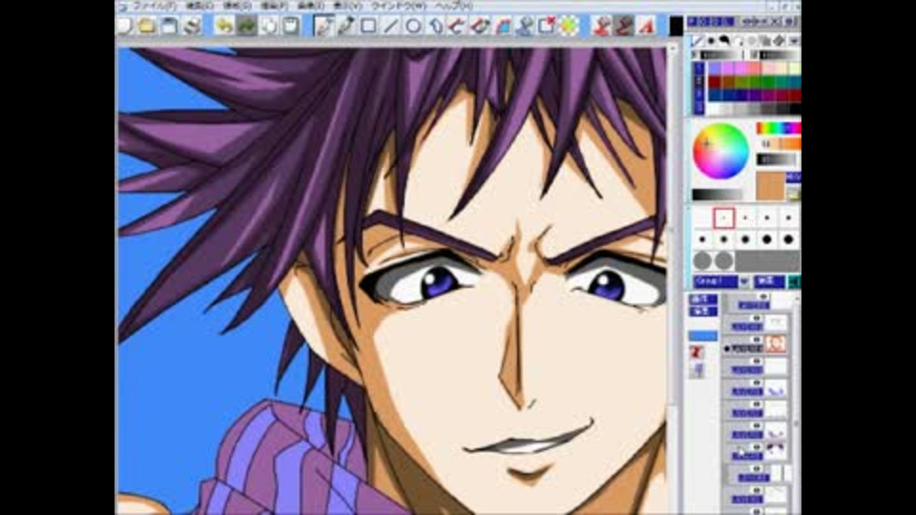
Task: Select the red-outlined smallest brush size
Action: point(724,217)
